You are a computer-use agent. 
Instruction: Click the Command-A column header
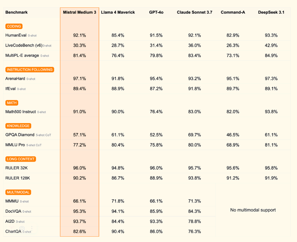coord(233,12)
